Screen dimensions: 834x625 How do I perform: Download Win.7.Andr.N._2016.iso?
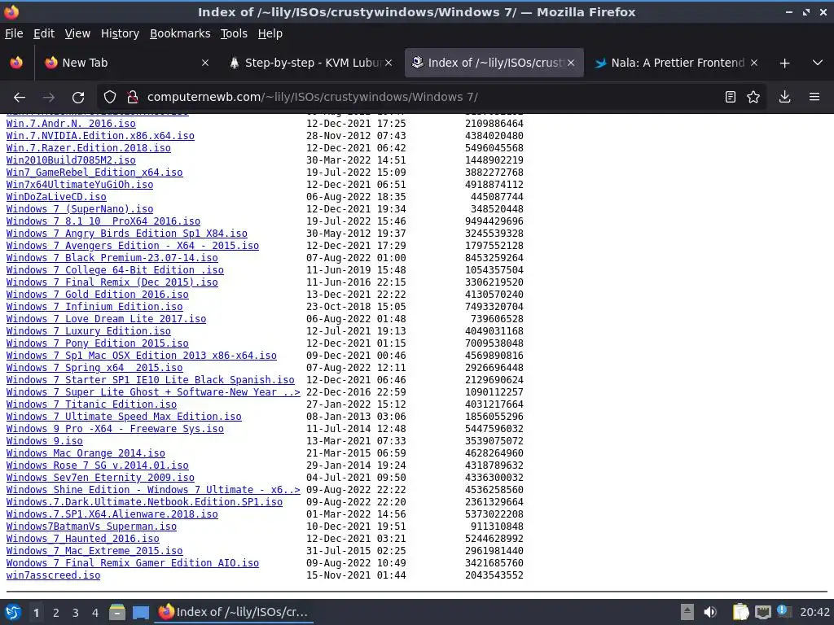[71, 124]
